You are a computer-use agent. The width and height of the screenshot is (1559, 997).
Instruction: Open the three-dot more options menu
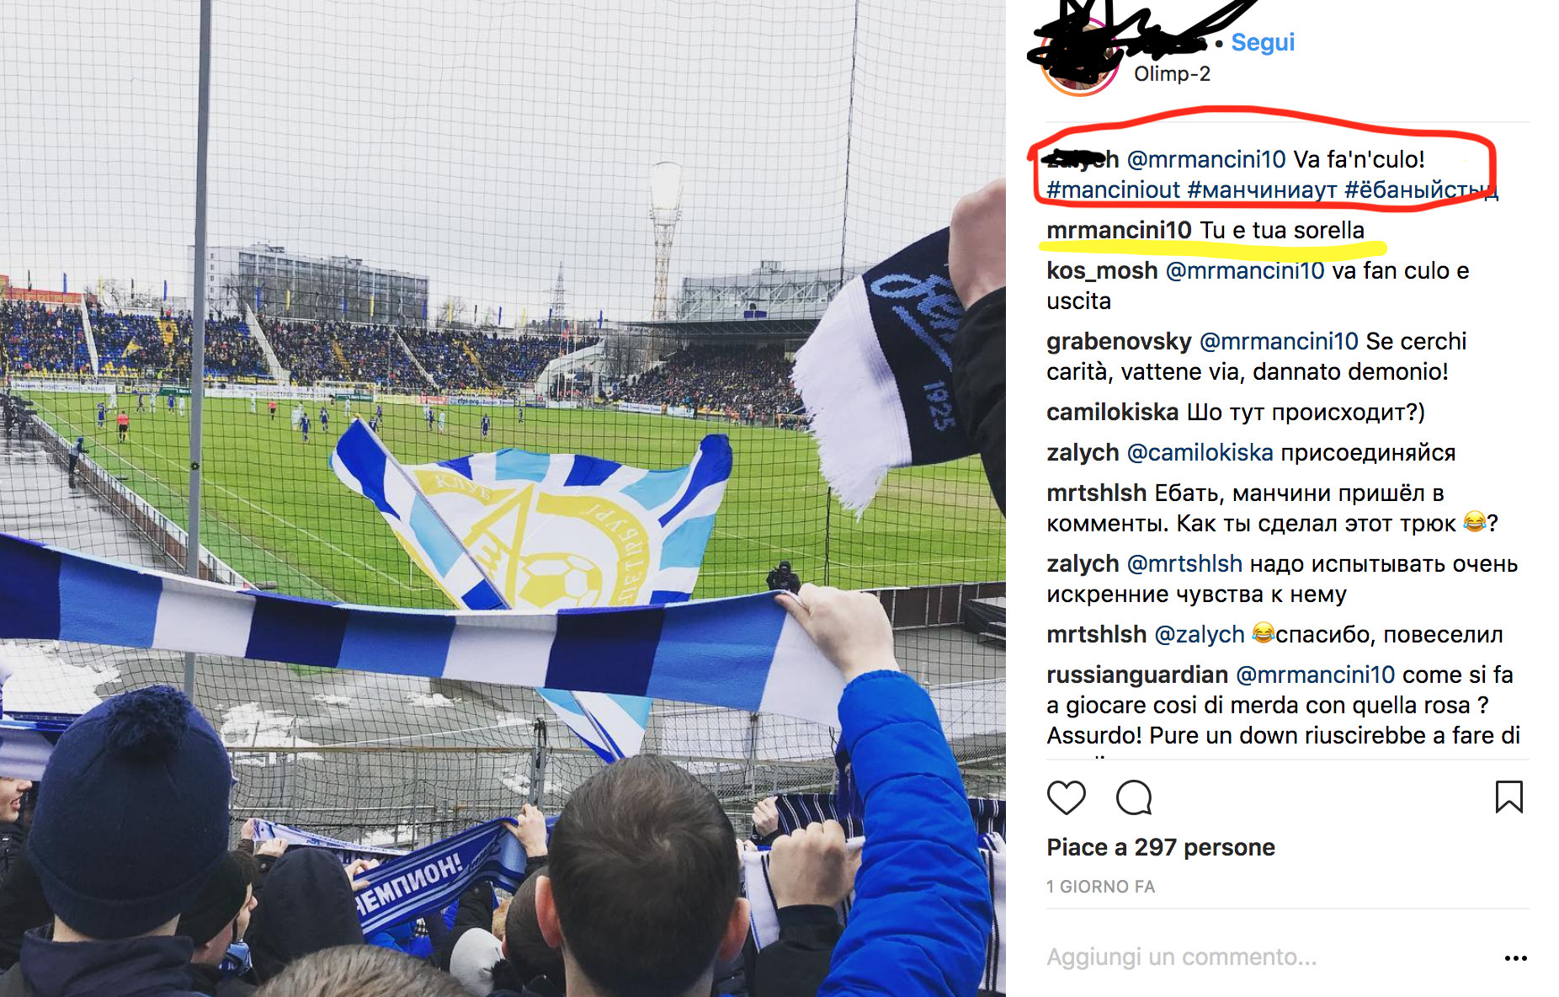1515,958
